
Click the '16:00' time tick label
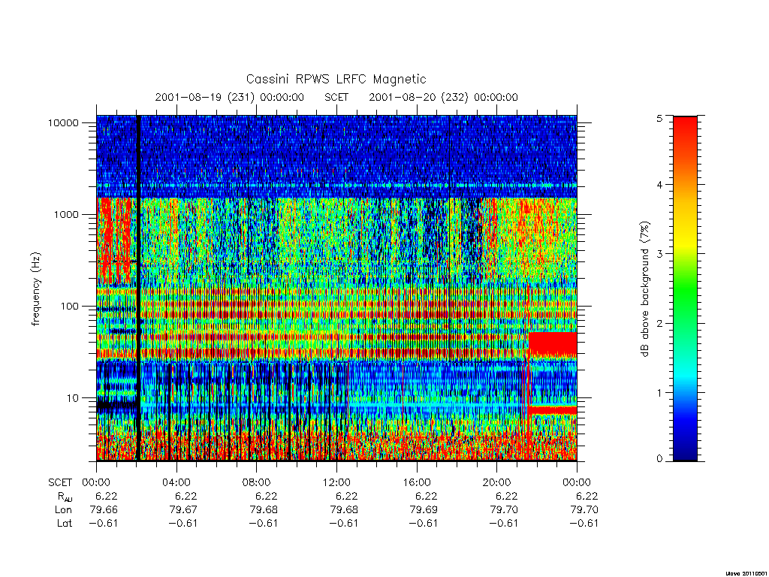[x=417, y=482]
